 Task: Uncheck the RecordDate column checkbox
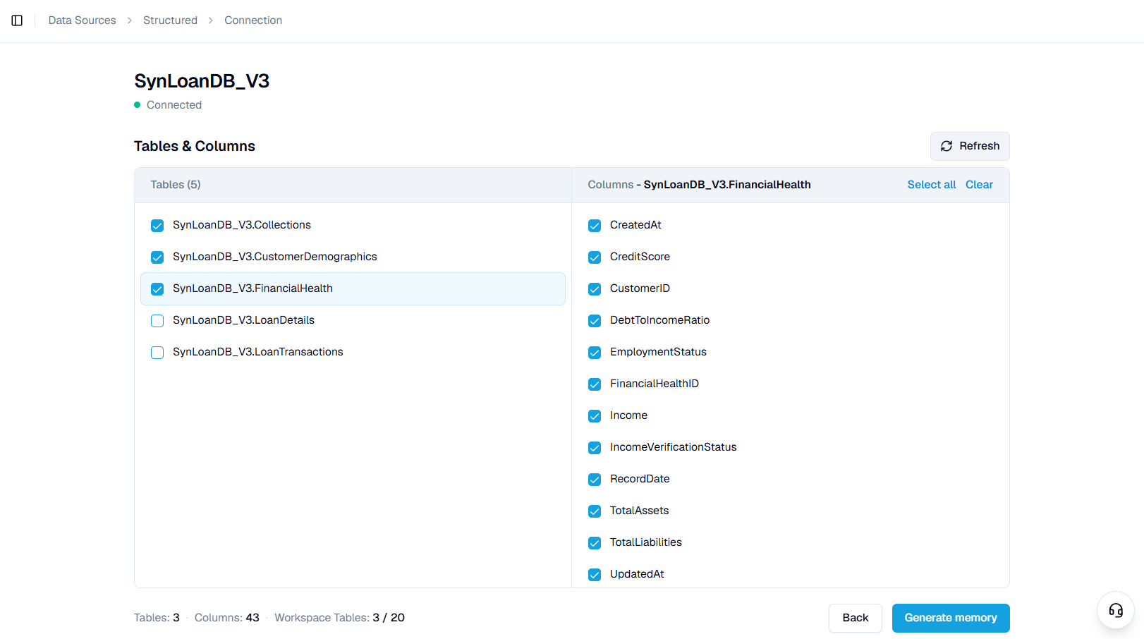point(595,480)
